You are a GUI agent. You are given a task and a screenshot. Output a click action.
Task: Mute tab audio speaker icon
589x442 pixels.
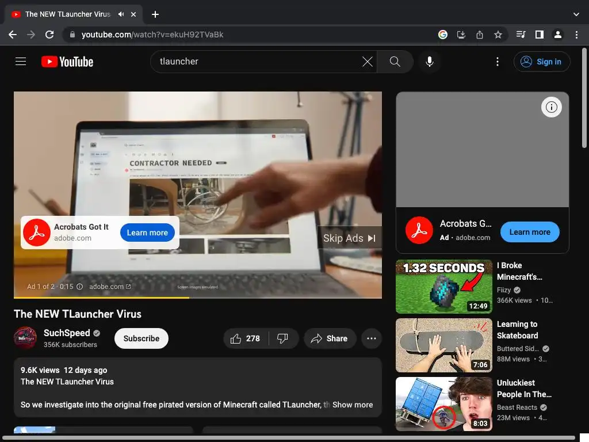coord(121,14)
